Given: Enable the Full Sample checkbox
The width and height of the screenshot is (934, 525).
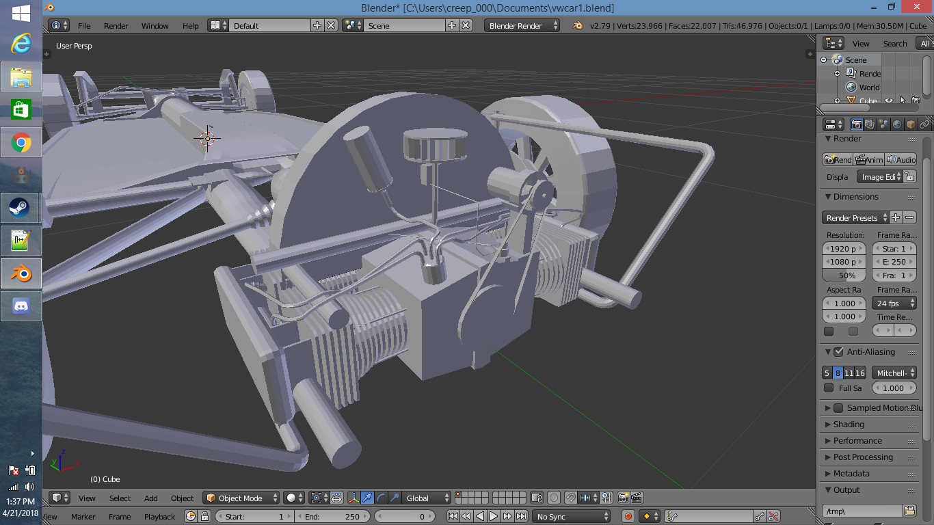Looking at the screenshot, I should click(x=829, y=388).
